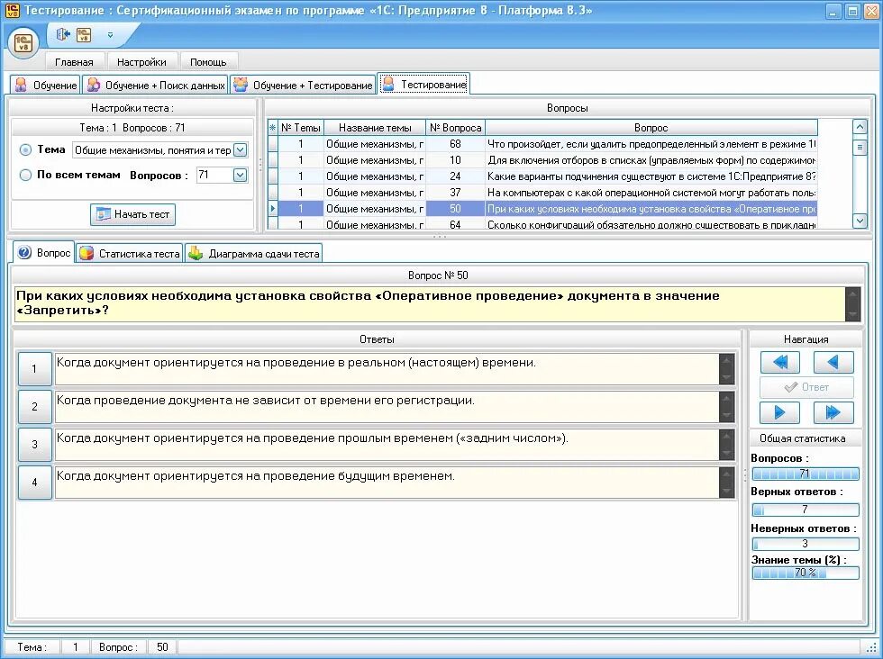
Task: Click answer text about «задним числом» posting
Action: pyautogui.click(x=313, y=438)
